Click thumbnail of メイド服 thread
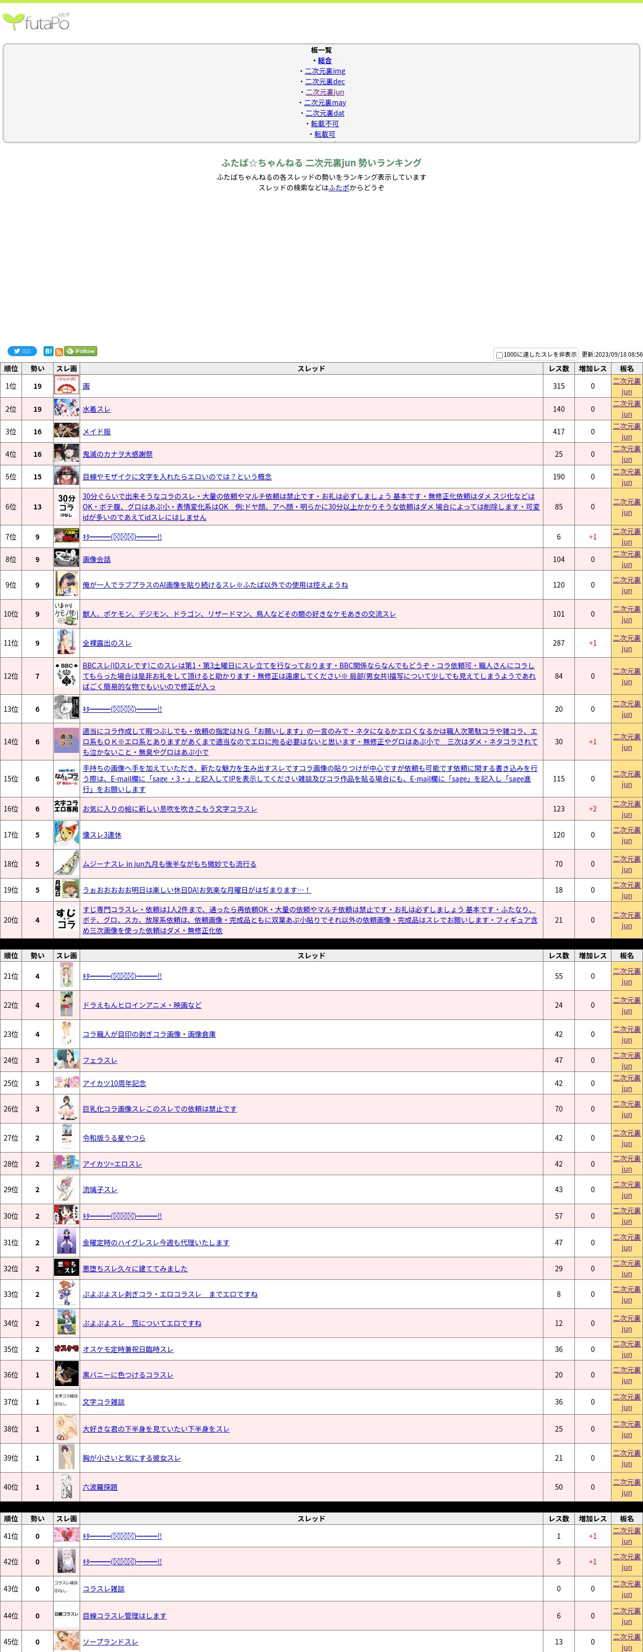Screen dimensions: 643x1652 click(67, 431)
